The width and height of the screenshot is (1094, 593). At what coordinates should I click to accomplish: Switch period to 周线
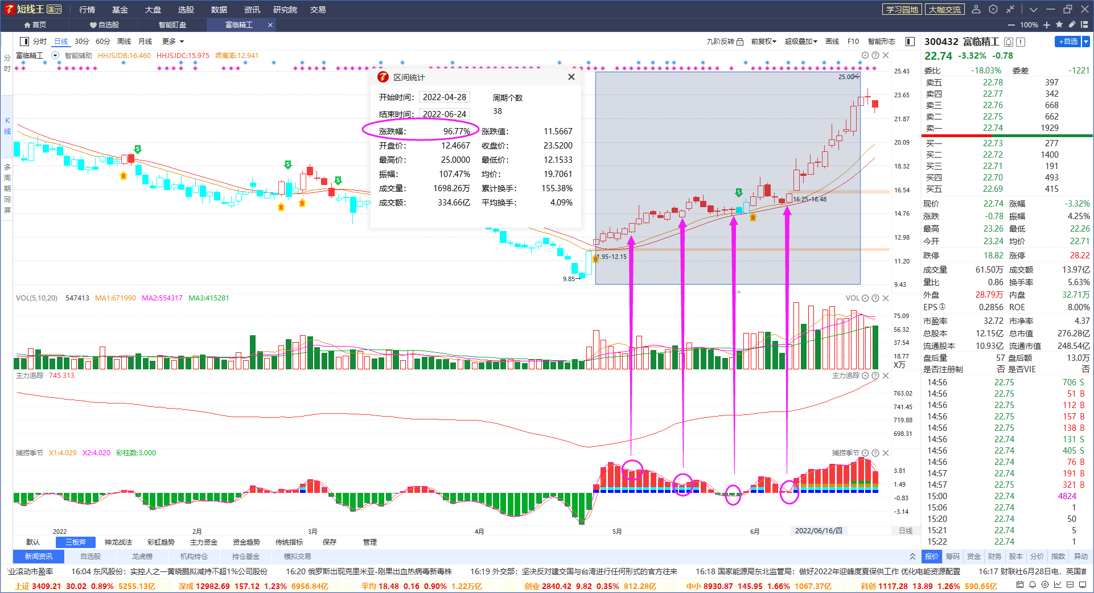pos(124,42)
